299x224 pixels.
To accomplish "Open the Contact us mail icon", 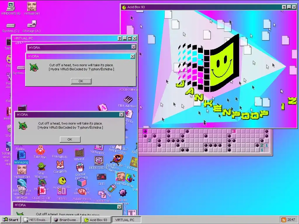I will click(x=102, y=195).
